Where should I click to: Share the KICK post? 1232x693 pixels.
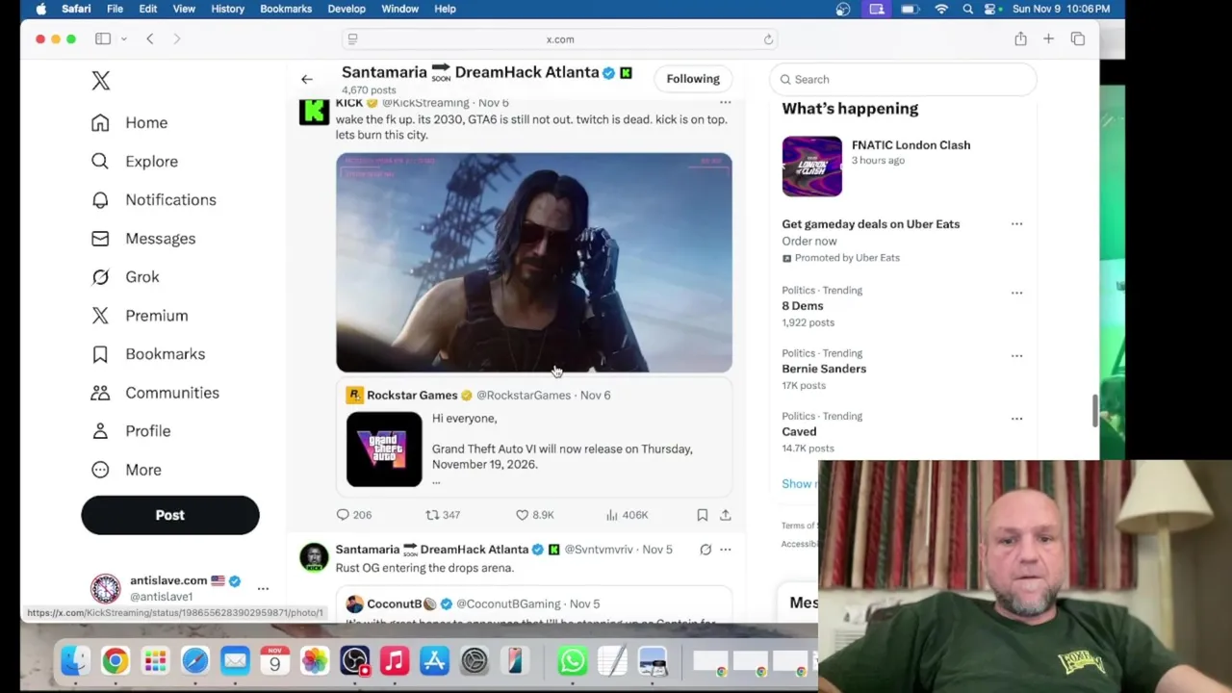726,515
